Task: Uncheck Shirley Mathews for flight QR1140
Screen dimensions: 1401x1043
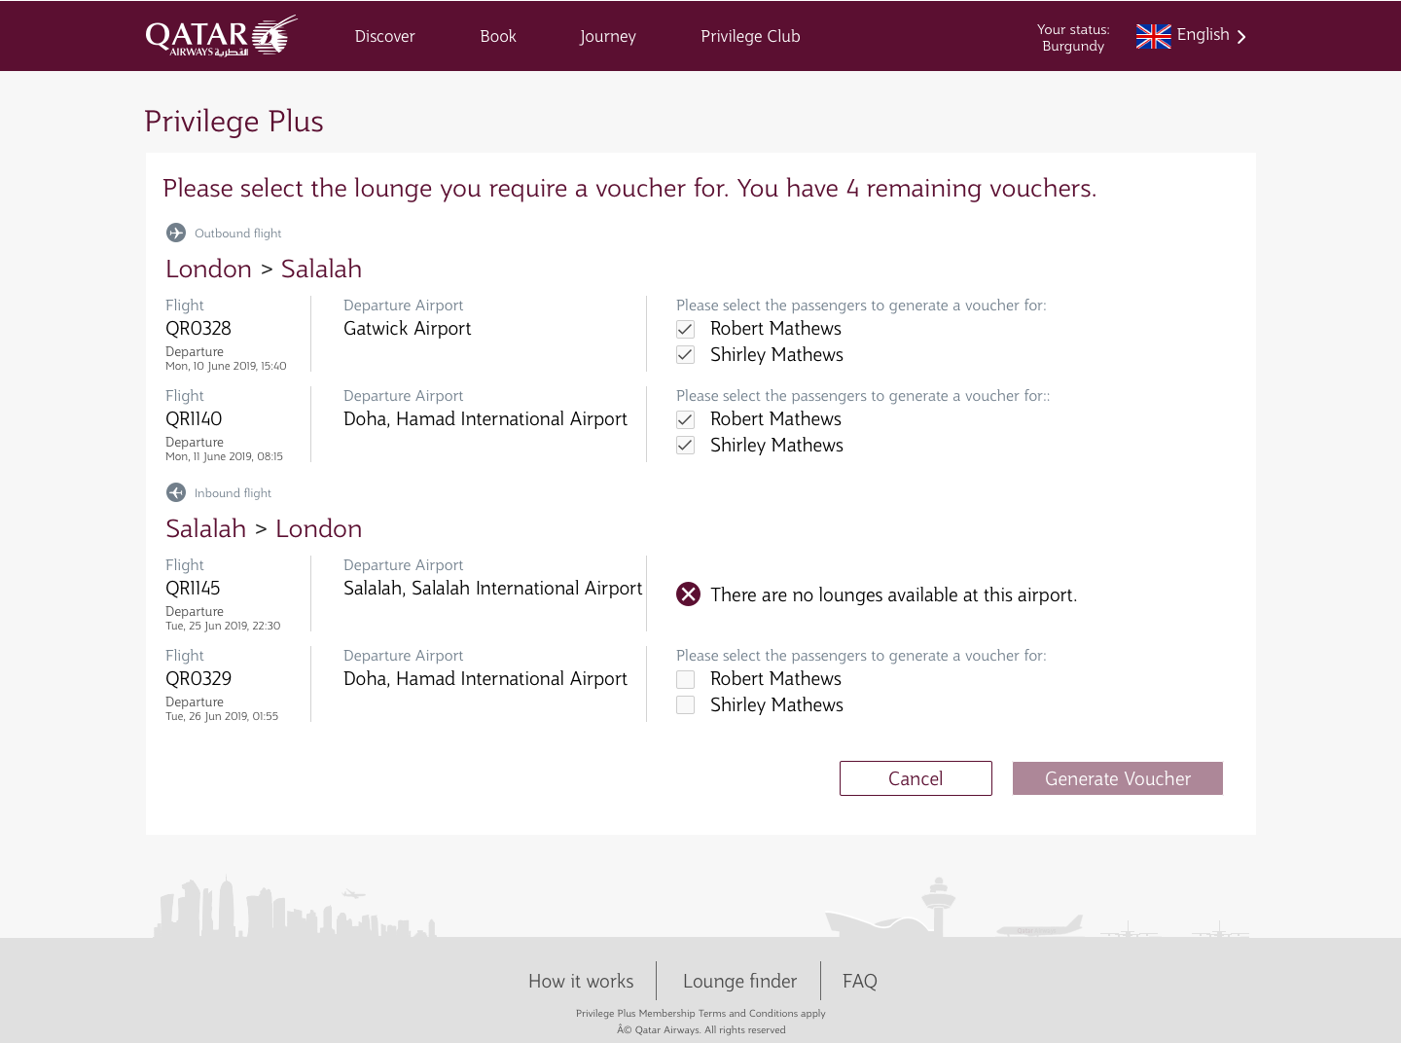Action: tap(686, 446)
